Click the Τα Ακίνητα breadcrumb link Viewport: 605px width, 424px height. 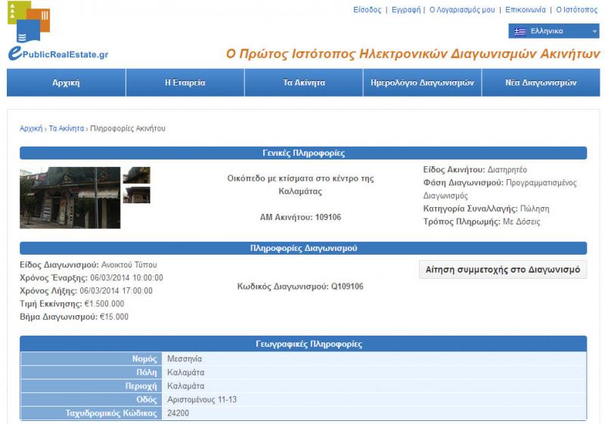click(x=66, y=128)
